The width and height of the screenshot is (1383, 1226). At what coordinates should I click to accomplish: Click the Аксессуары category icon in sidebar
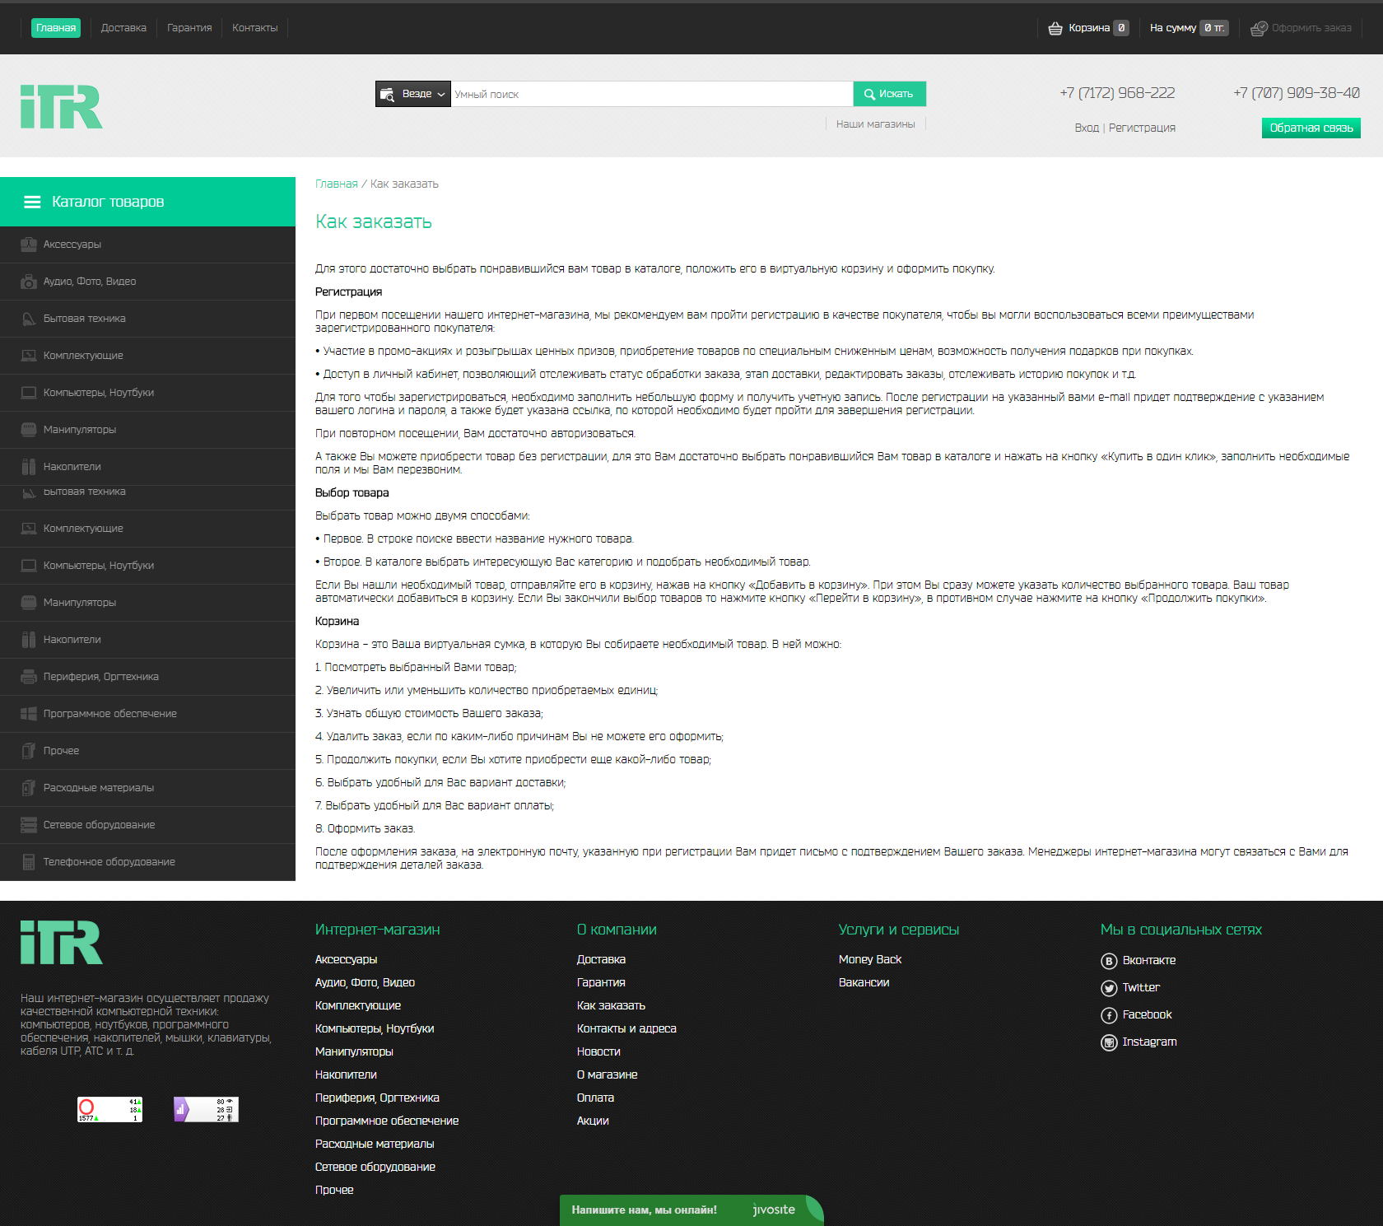coord(29,245)
